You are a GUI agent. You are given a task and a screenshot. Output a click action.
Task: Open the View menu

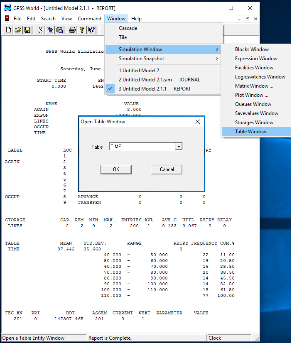(x=66, y=19)
